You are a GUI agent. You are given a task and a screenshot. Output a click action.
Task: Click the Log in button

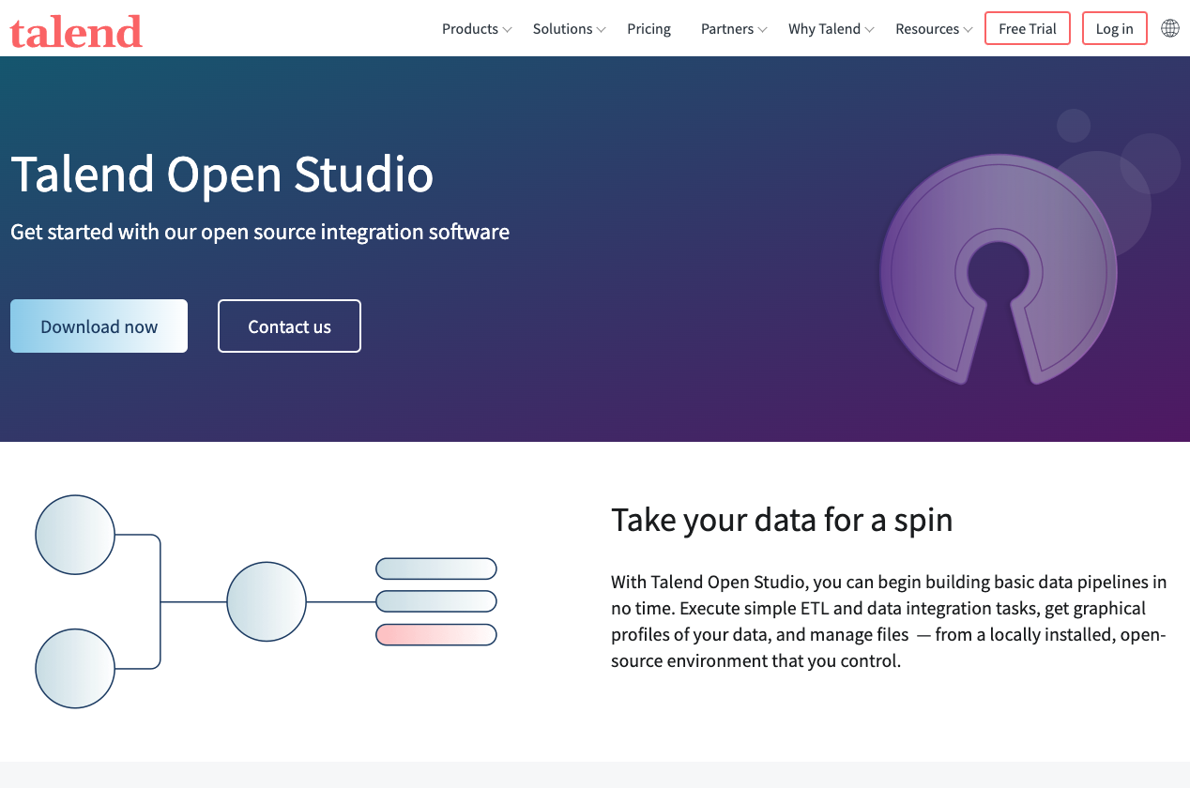pyautogui.click(x=1115, y=28)
